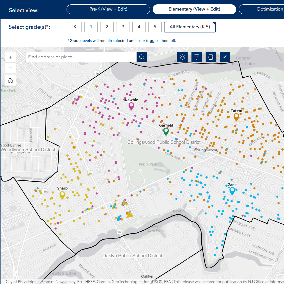
Task: Select the Tatem school pin
Action: pos(236,117)
